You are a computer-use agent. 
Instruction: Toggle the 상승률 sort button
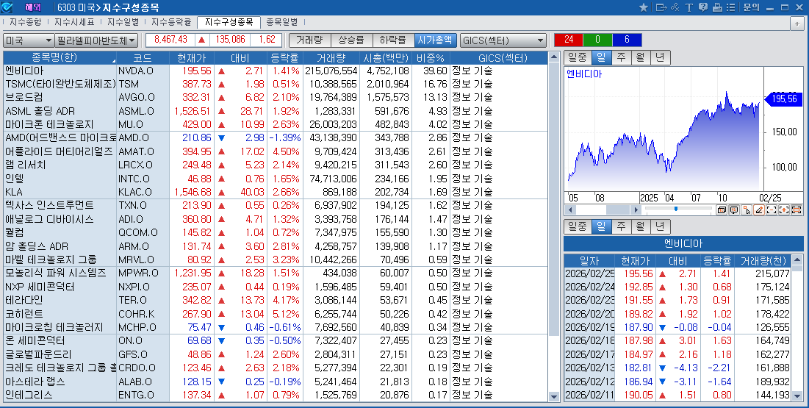[x=351, y=40]
